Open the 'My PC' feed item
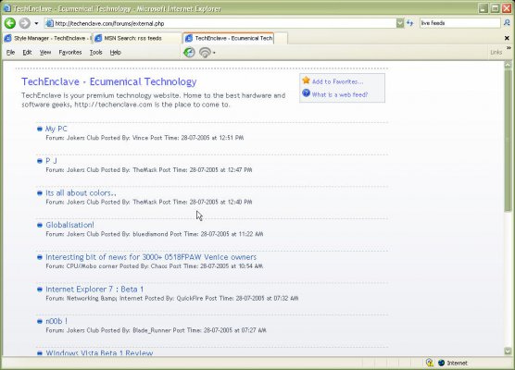The width and height of the screenshot is (515, 370). point(57,129)
